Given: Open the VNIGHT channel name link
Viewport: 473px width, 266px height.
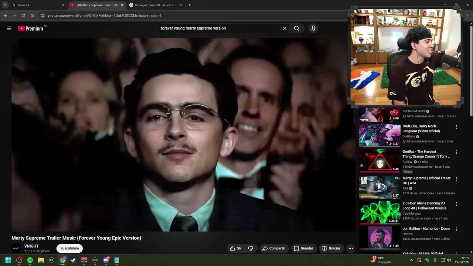Looking at the screenshot, I should (x=31, y=246).
